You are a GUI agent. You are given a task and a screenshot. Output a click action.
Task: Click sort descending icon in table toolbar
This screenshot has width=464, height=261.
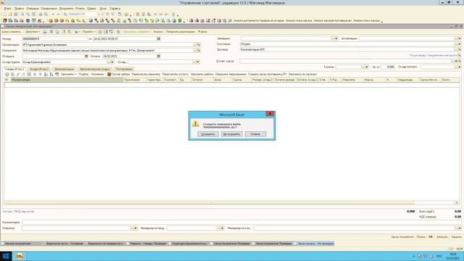pyautogui.click(x=51, y=74)
